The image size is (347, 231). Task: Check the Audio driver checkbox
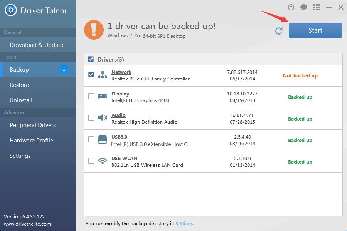[x=91, y=117]
